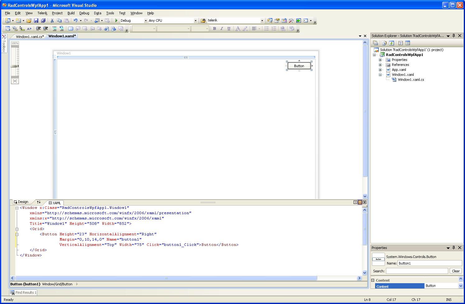Viewport: 465px width, 304px height.
Task: Click the Clear button in Properties
Action: 456,271
